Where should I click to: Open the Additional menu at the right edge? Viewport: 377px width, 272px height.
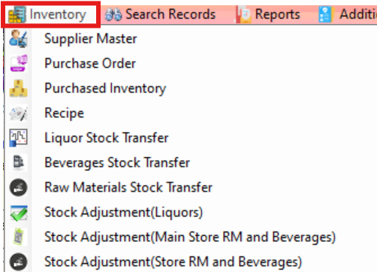(x=348, y=14)
